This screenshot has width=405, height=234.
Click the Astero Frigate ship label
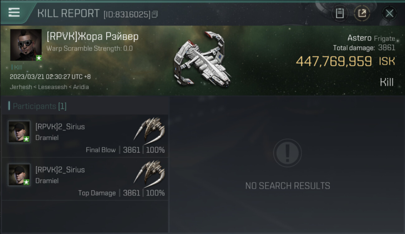click(371, 38)
